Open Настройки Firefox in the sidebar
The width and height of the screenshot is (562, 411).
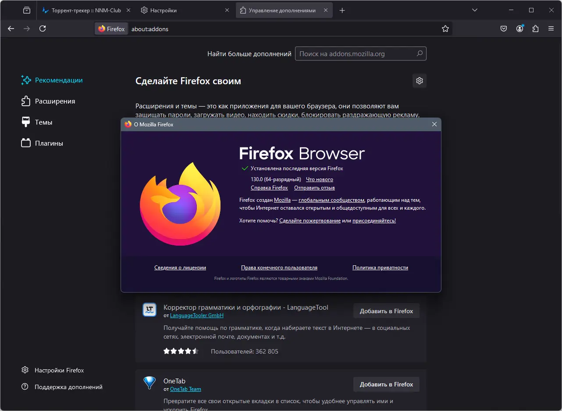53,370
